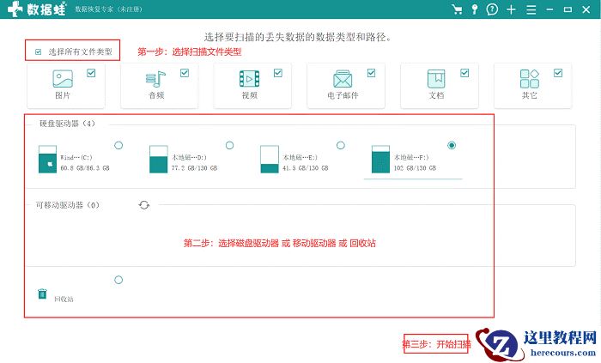Click the local disk E: icon

tap(270, 160)
